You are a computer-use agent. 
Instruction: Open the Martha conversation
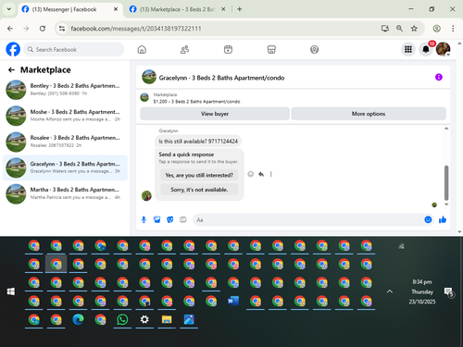[65, 193]
